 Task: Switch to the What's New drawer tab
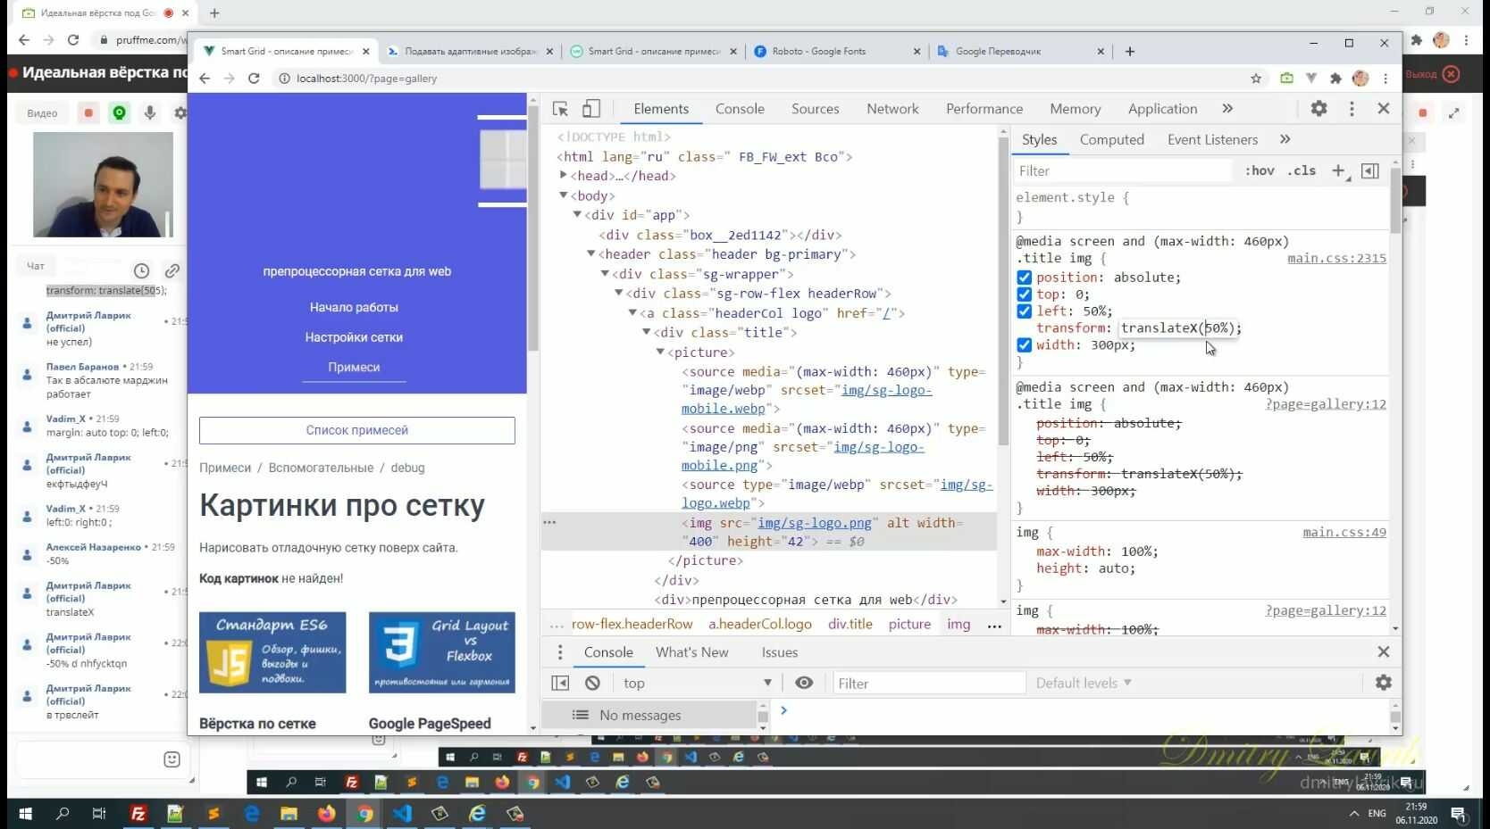[691, 652]
